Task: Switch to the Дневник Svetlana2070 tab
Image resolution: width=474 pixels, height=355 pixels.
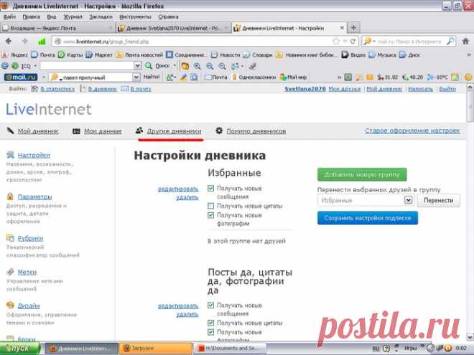Action: pyautogui.click(x=173, y=28)
